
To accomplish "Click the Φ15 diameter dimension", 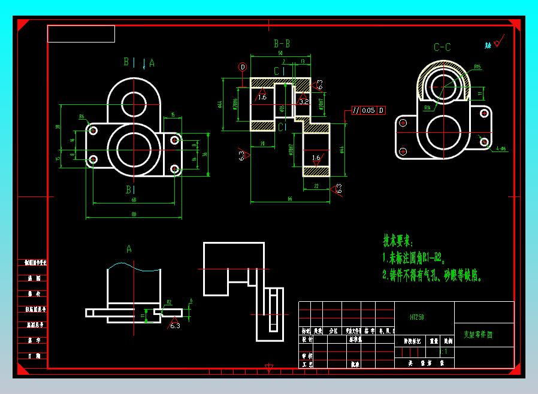I will pyautogui.click(x=282, y=109).
